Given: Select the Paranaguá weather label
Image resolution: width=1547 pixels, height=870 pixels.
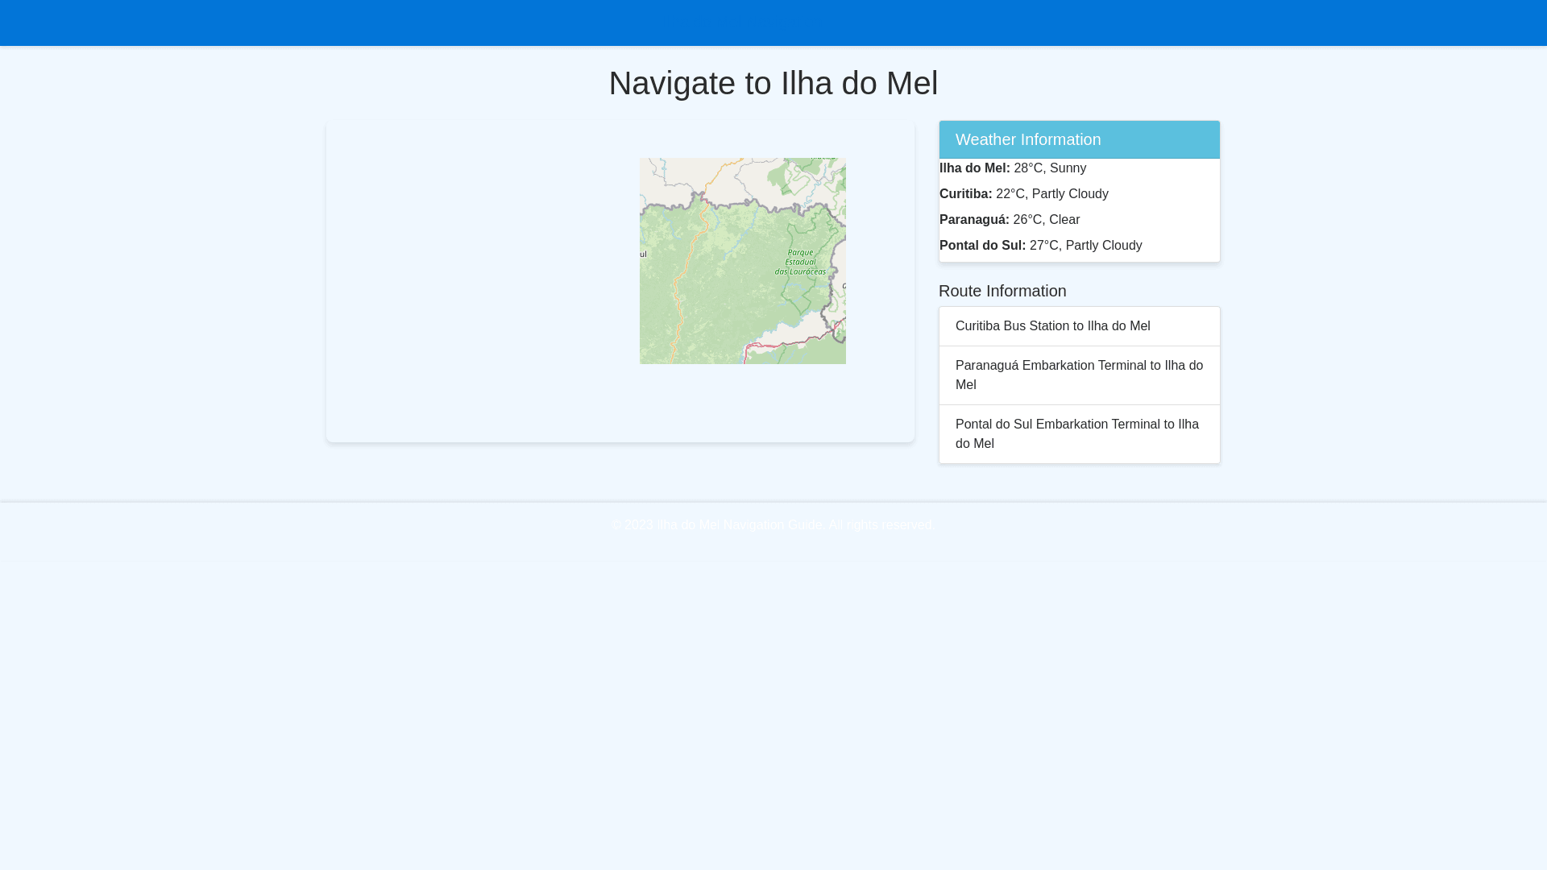Looking at the screenshot, I should (x=974, y=220).
